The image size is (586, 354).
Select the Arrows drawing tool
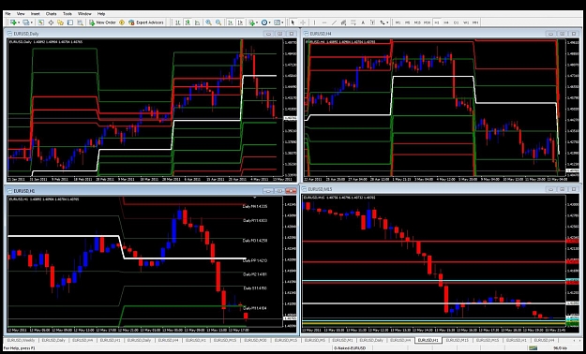pyautogui.click(x=383, y=22)
